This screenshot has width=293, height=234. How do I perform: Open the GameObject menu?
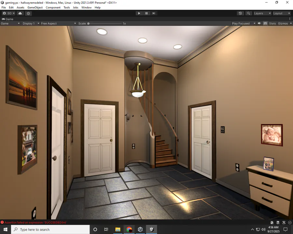(35, 7)
